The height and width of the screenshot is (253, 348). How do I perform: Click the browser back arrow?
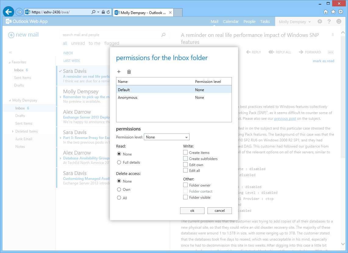click(x=8, y=12)
